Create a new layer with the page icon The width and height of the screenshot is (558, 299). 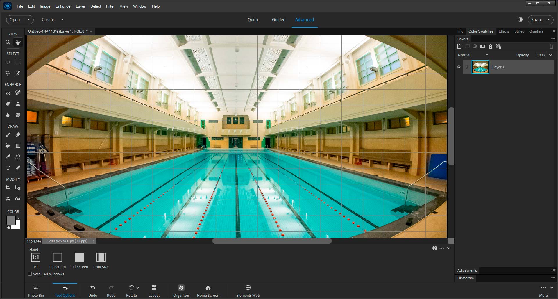click(x=459, y=46)
